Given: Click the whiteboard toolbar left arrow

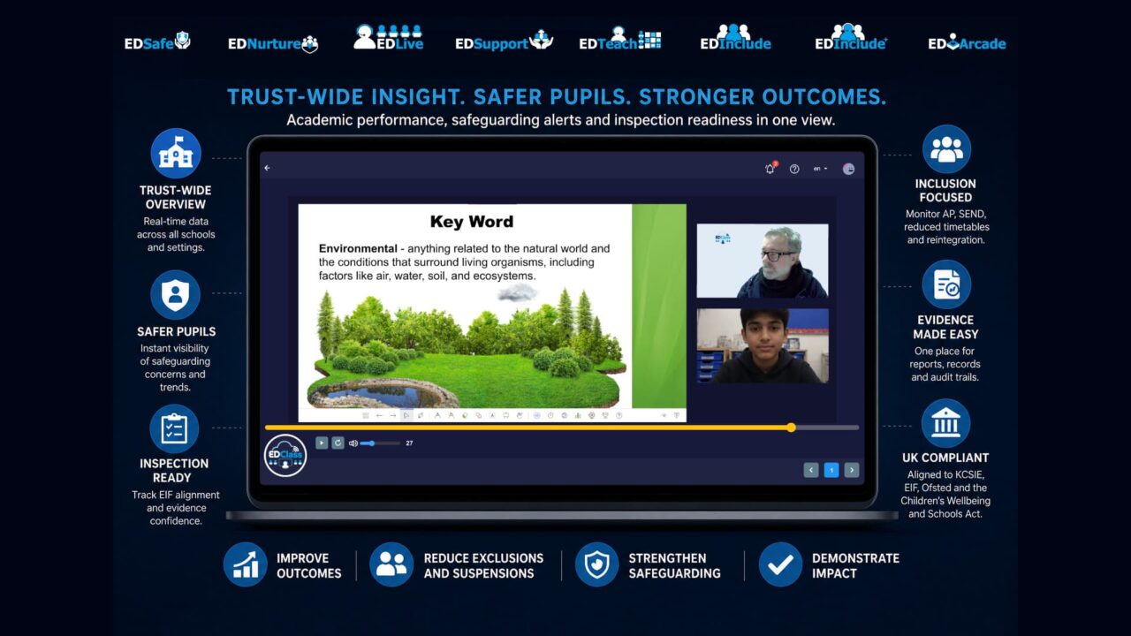Looking at the screenshot, I should 379,415.
